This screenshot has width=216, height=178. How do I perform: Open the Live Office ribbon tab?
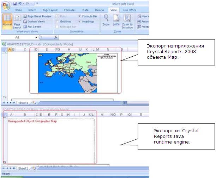pos(130,10)
